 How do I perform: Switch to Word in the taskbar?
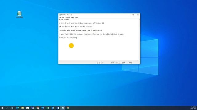click(58, 108)
